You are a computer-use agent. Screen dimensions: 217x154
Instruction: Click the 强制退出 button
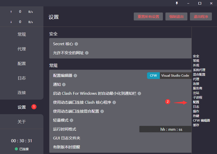tap(176, 17)
